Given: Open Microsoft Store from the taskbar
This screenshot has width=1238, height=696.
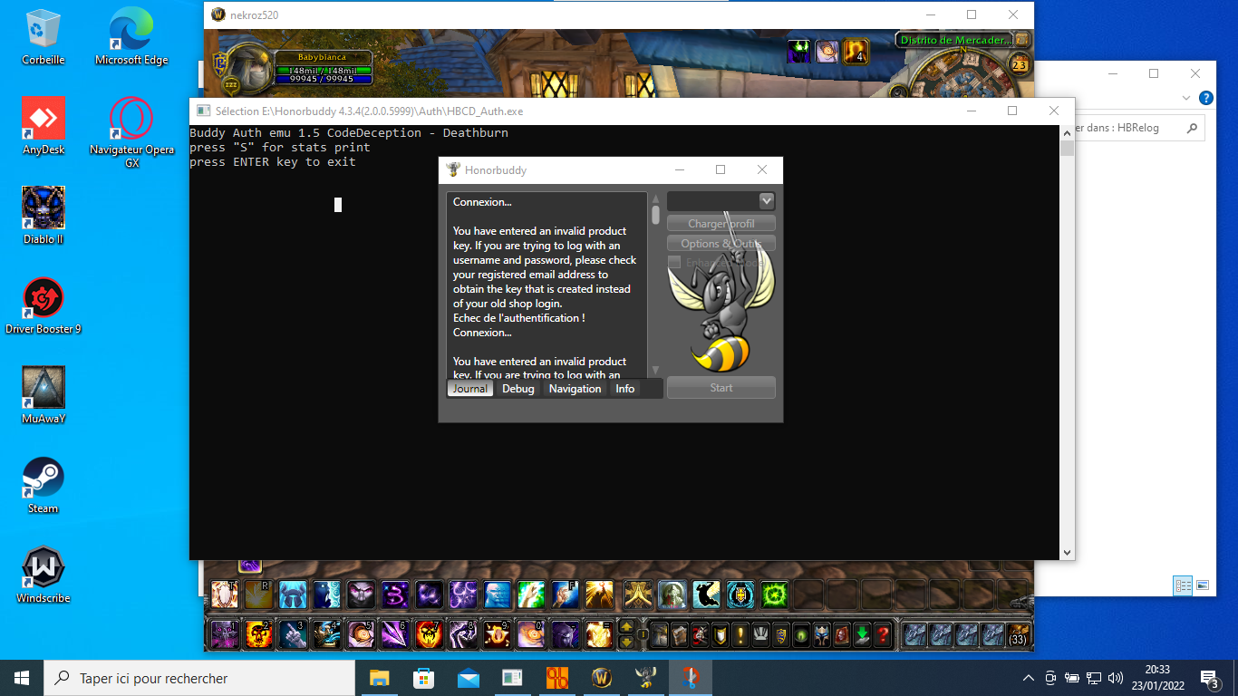Looking at the screenshot, I should [423, 678].
